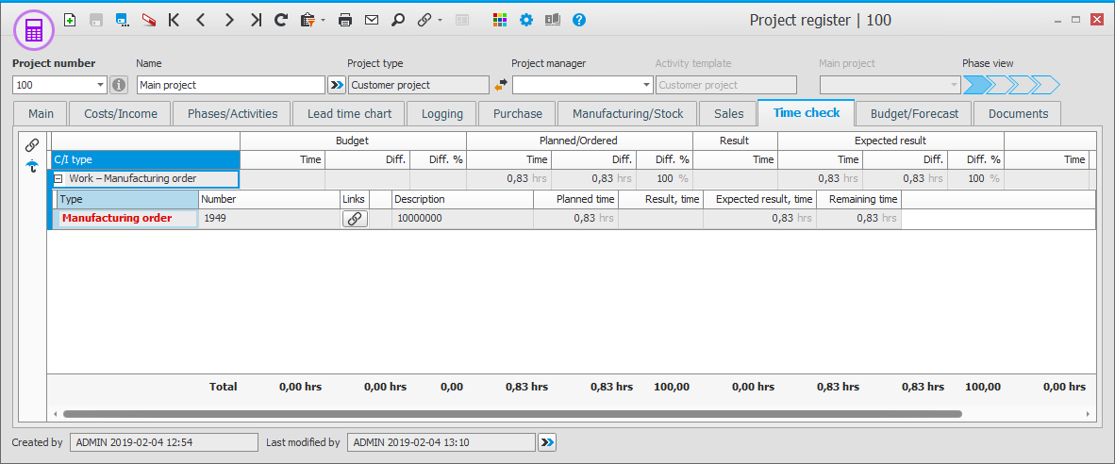Open the Phases/Activities tab
This screenshot has width=1115, height=464.
232,114
